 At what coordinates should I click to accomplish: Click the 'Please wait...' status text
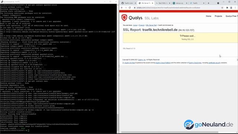(189, 36)
